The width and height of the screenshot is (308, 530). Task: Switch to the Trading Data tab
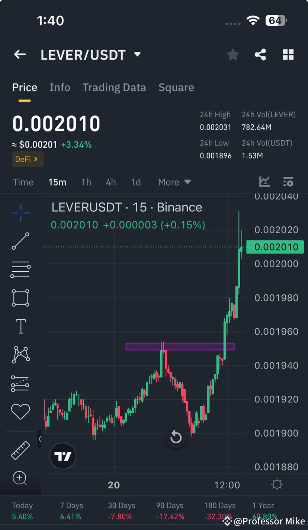click(114, 87)
